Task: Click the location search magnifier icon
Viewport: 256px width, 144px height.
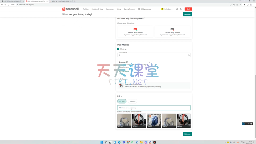Action: (x=189, y=55)
